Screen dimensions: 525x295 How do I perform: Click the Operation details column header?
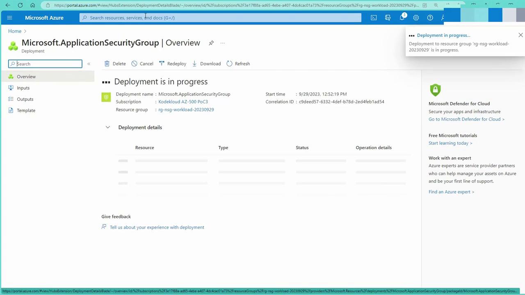(374, 147)
